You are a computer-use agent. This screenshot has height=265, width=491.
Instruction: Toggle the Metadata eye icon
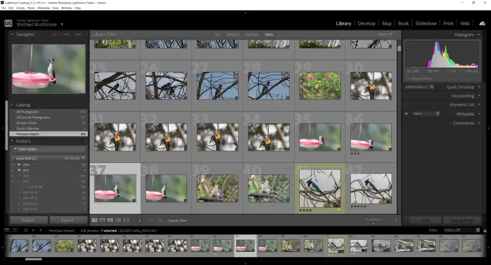[x=406, y=114]
